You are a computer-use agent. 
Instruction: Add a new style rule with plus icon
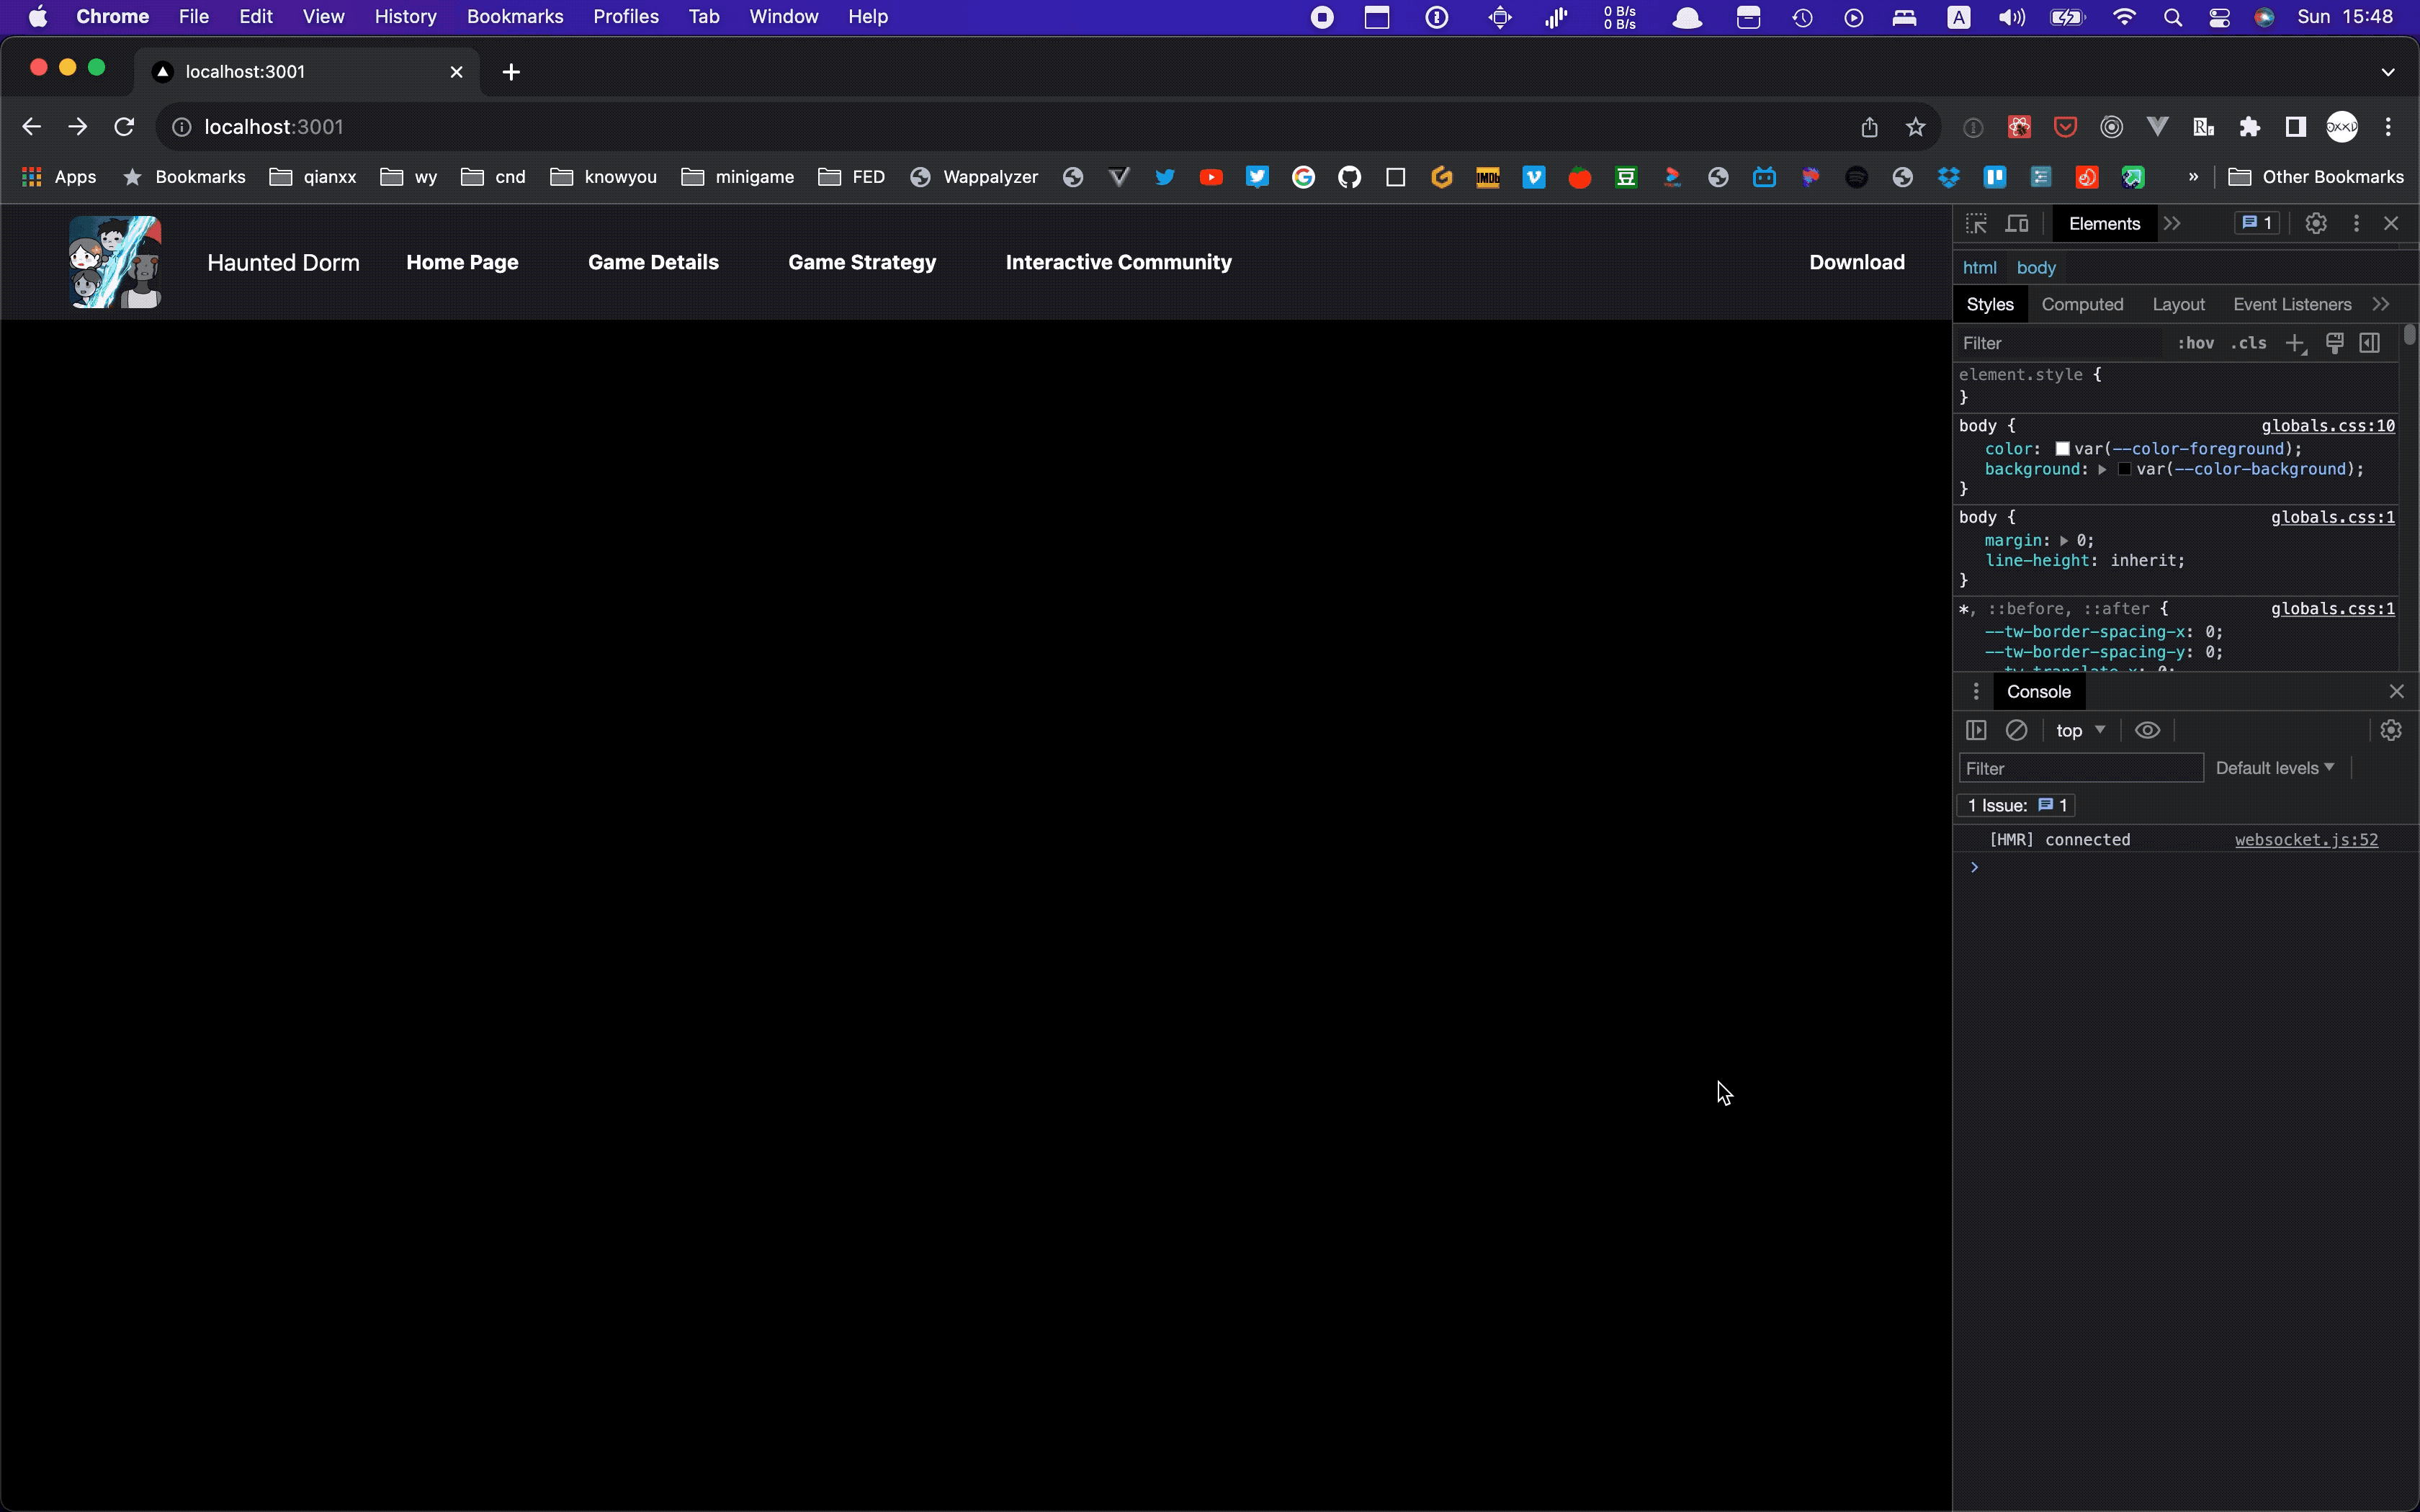coord(2295,343)
